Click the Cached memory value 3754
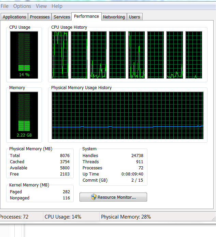The height and width of the screenshot is (237, 216). click(x=65, y=162)
